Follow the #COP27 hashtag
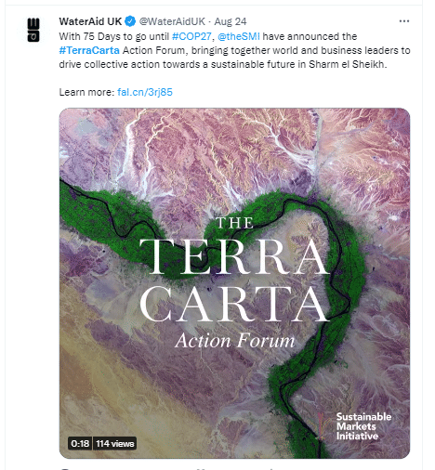The height and width of the screenshot is (470, 435). [191, 36]
